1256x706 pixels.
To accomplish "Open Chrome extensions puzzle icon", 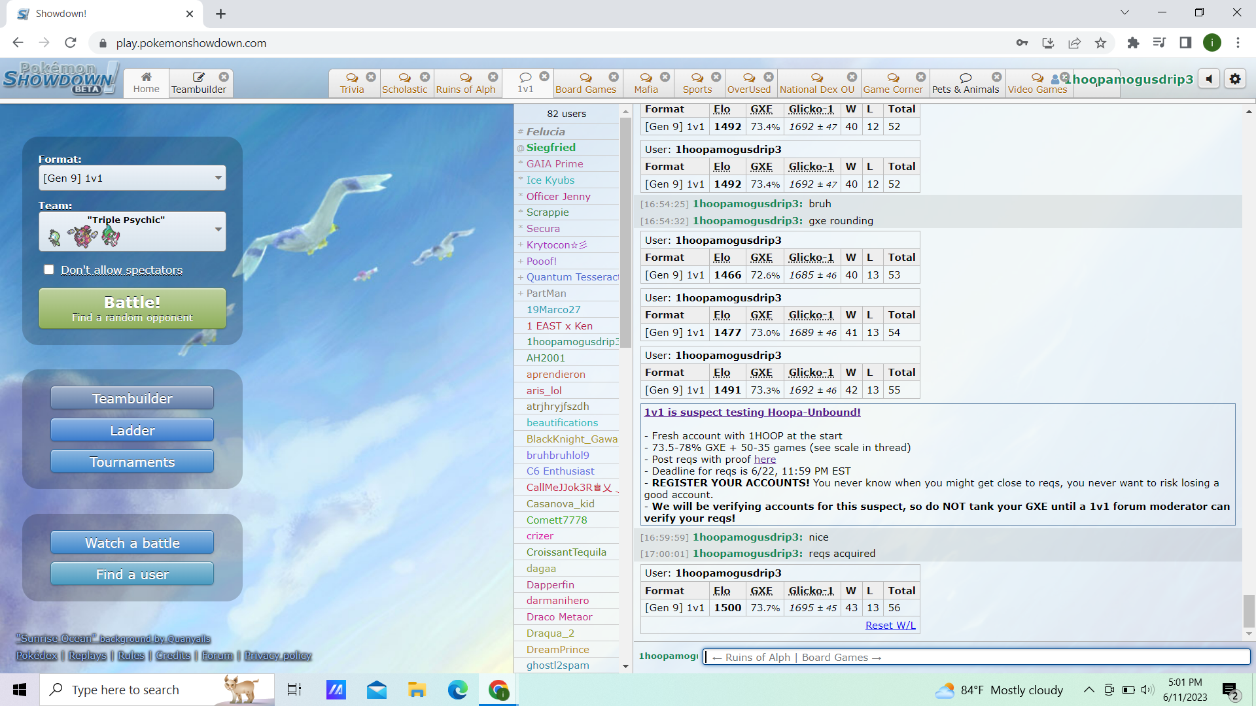I will 1133,43.
